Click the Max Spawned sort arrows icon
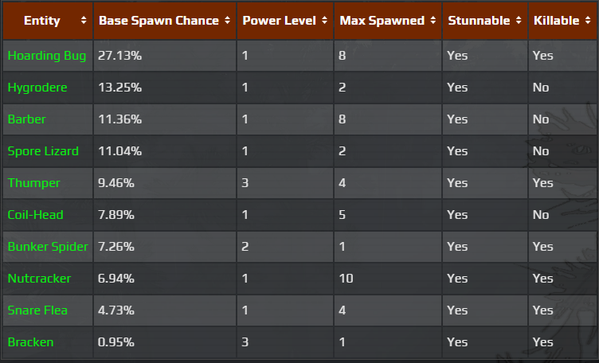The image size is (599, 363). coord(433,21)
